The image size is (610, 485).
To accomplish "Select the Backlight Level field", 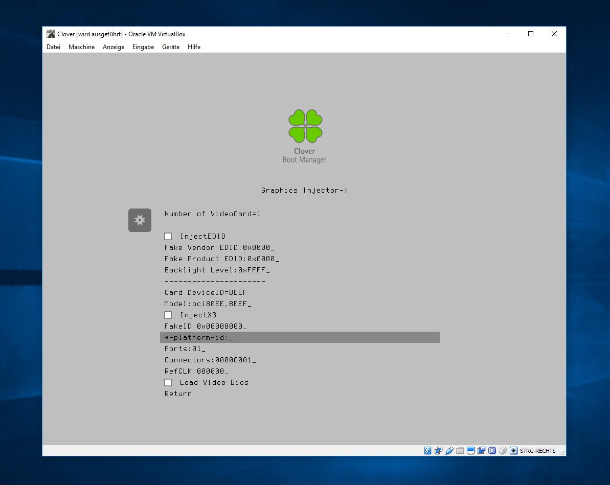I will pyautogui.click(x=217, y=270).
